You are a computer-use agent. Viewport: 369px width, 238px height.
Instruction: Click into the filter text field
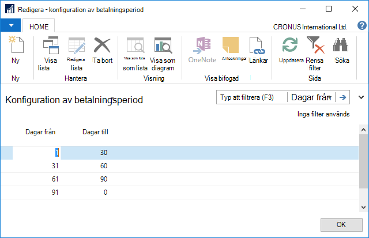click(x=251, y=97)
